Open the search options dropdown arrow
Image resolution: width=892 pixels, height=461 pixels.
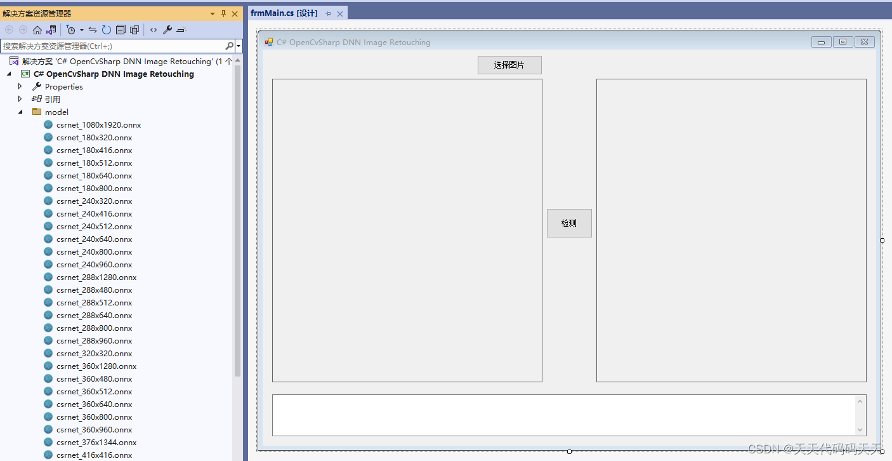pyautogui.click(x=239, y=46)
